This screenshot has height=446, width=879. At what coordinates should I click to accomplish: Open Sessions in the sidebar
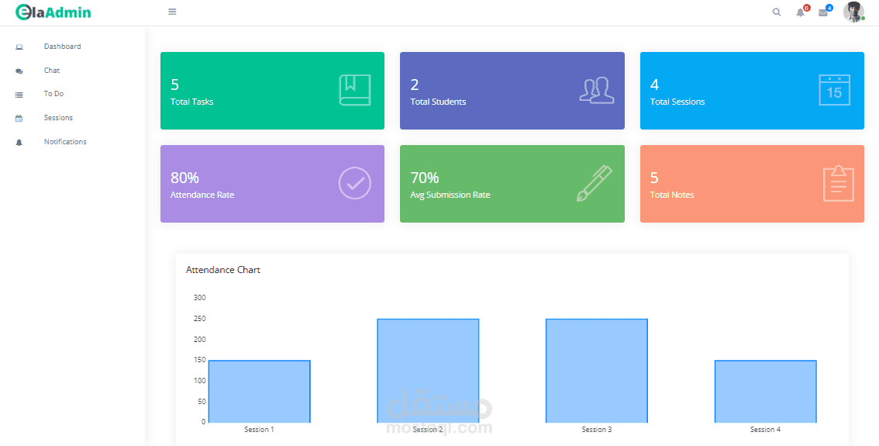pos(58,118)
